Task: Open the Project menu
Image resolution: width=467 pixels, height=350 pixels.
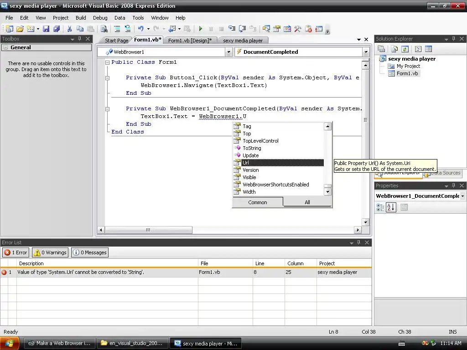Action: (61, 18)
